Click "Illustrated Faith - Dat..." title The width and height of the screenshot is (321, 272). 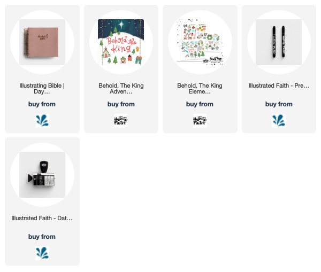pos(42,218)
